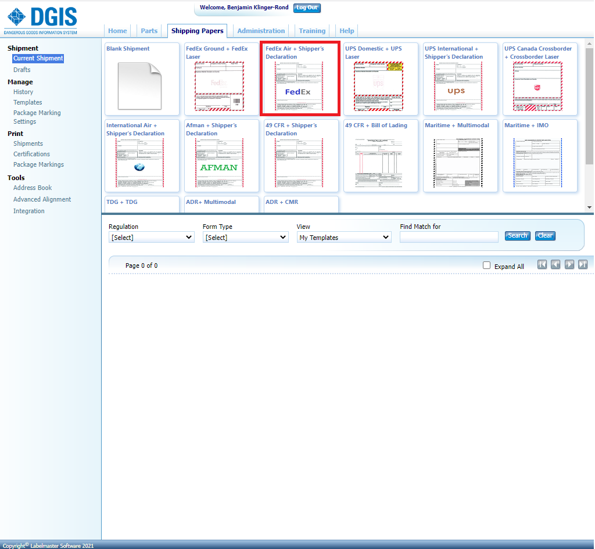Click inside the Find Match for field

(449, 237)
